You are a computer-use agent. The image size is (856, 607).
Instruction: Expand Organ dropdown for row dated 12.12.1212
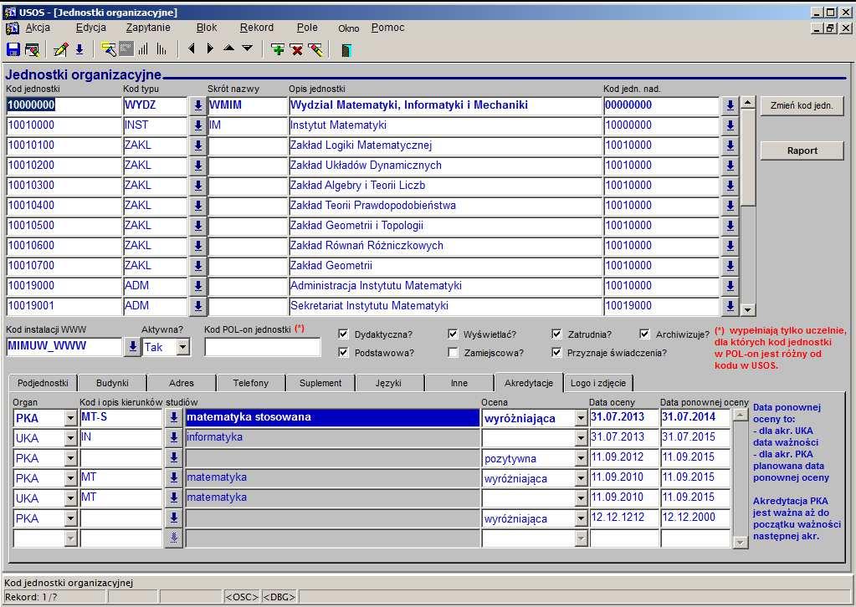[70, 518]
